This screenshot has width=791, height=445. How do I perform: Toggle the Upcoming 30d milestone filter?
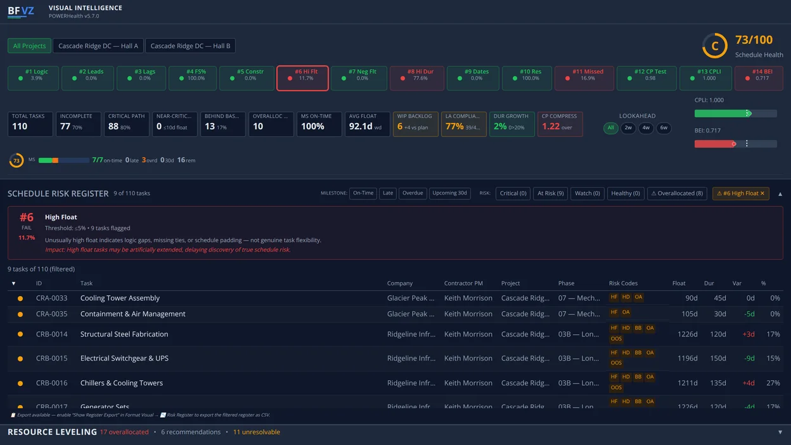[x=449, y=193]
